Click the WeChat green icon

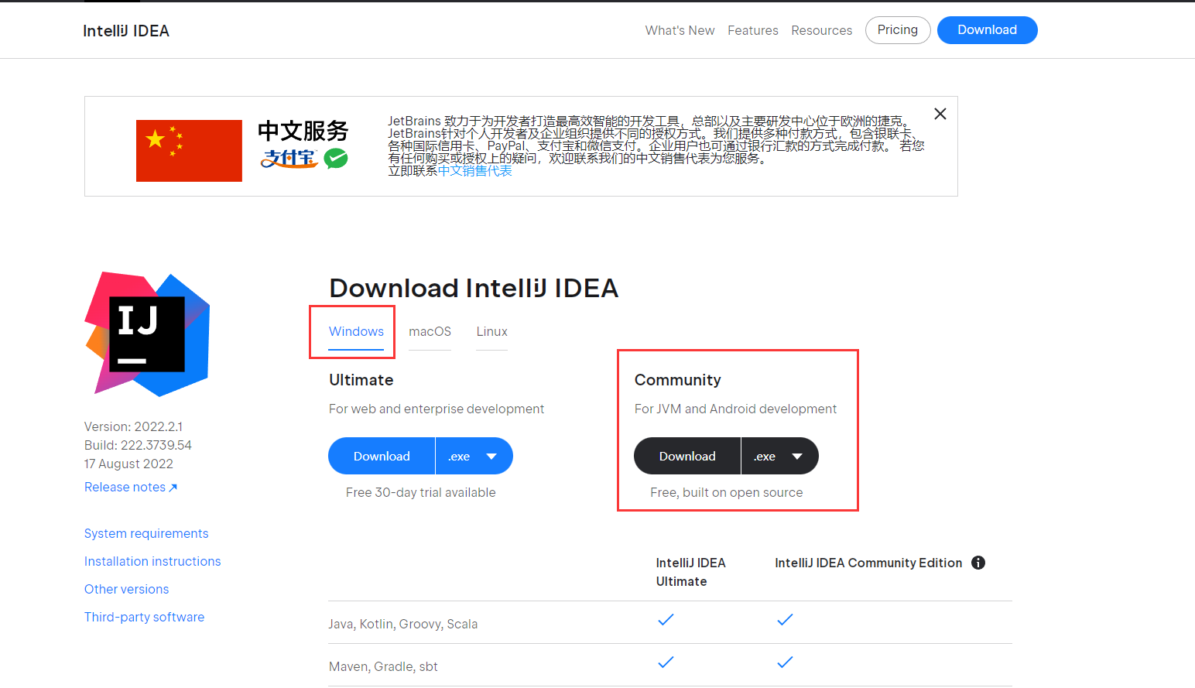pos(336,159)
